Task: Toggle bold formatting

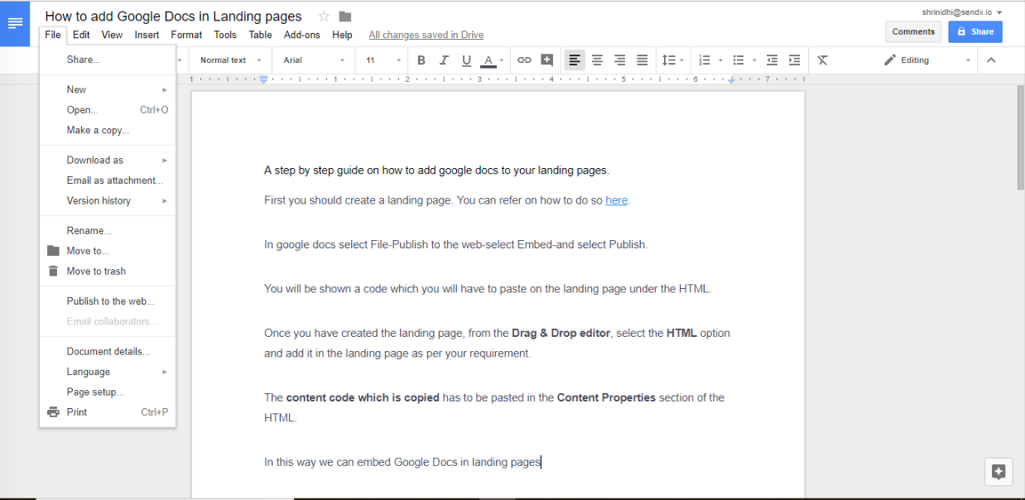Action: (421, 60)
